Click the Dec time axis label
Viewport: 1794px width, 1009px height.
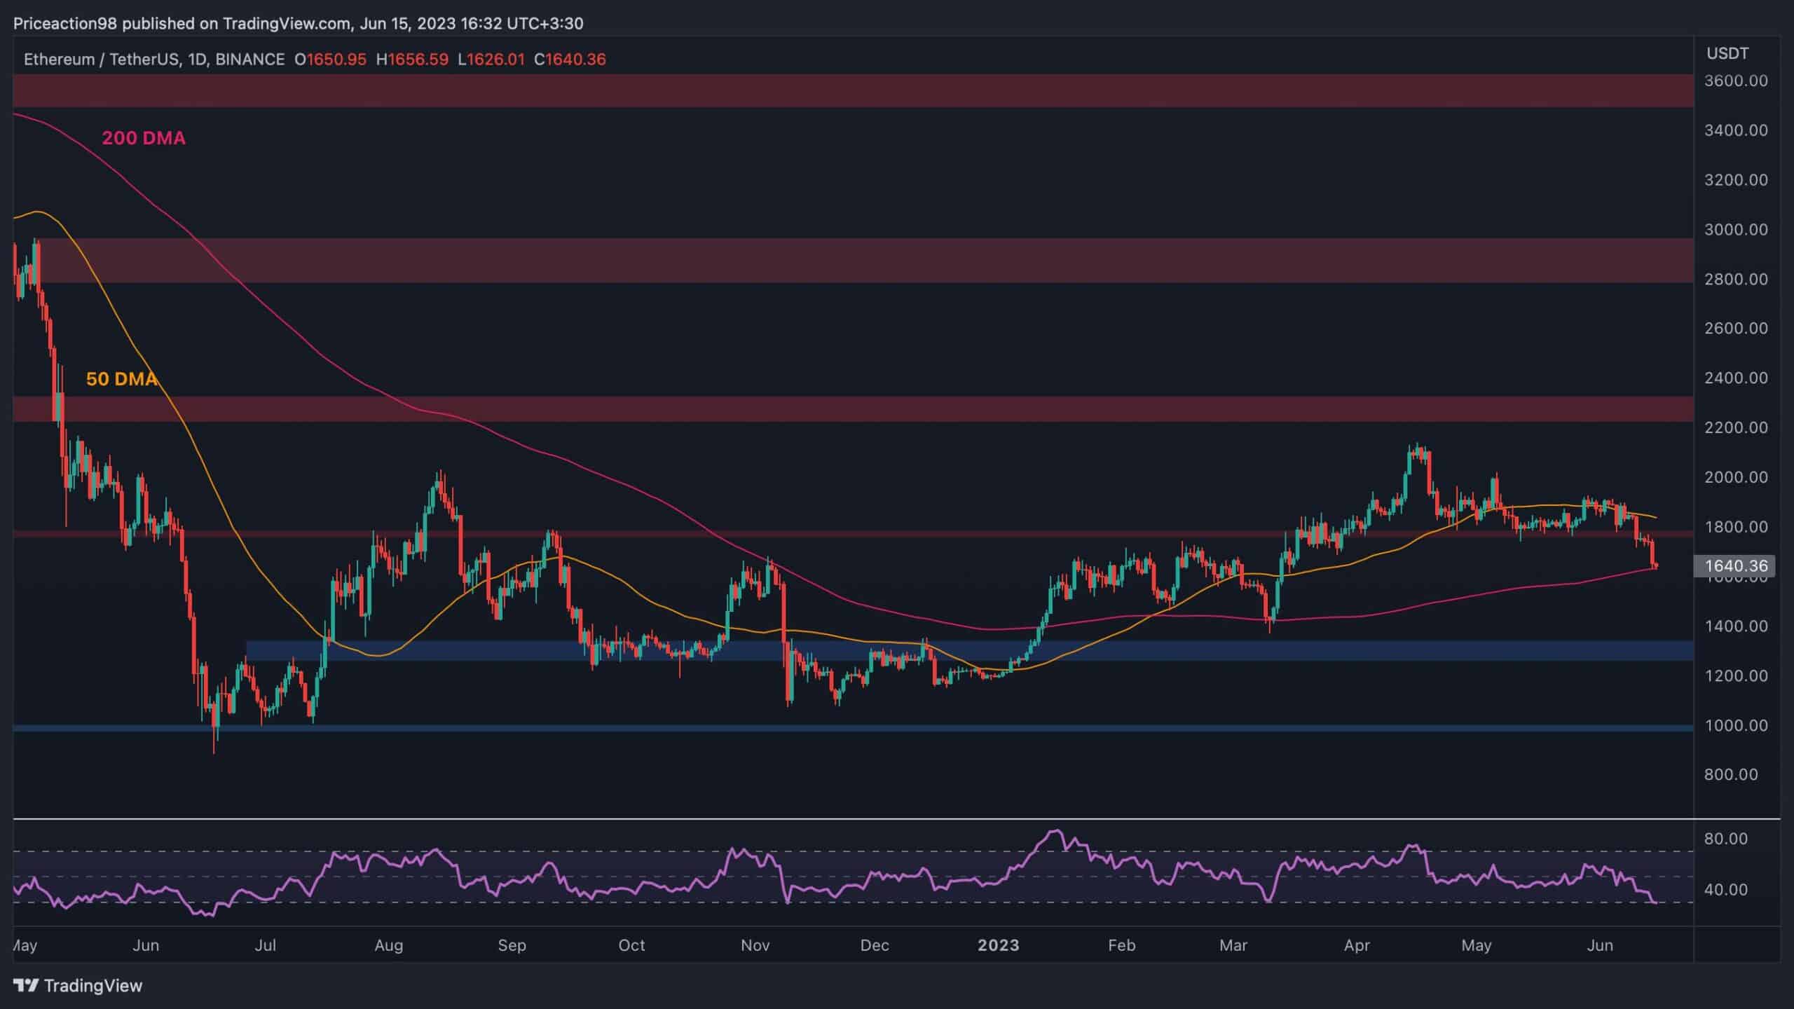tap(875, 946)
